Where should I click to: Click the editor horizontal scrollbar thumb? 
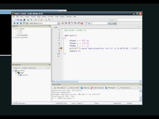click(66, 81)
